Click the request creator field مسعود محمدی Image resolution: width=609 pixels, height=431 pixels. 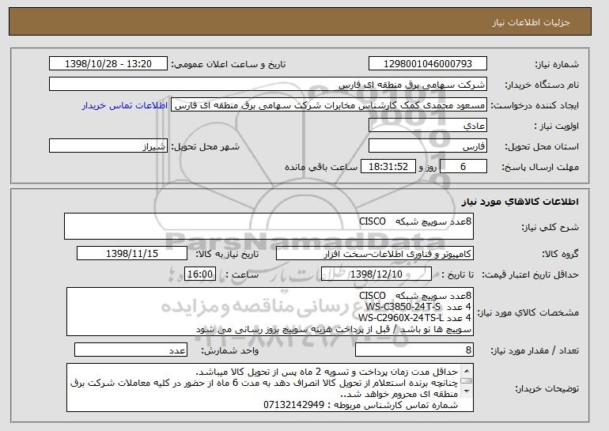pos(329,105)
